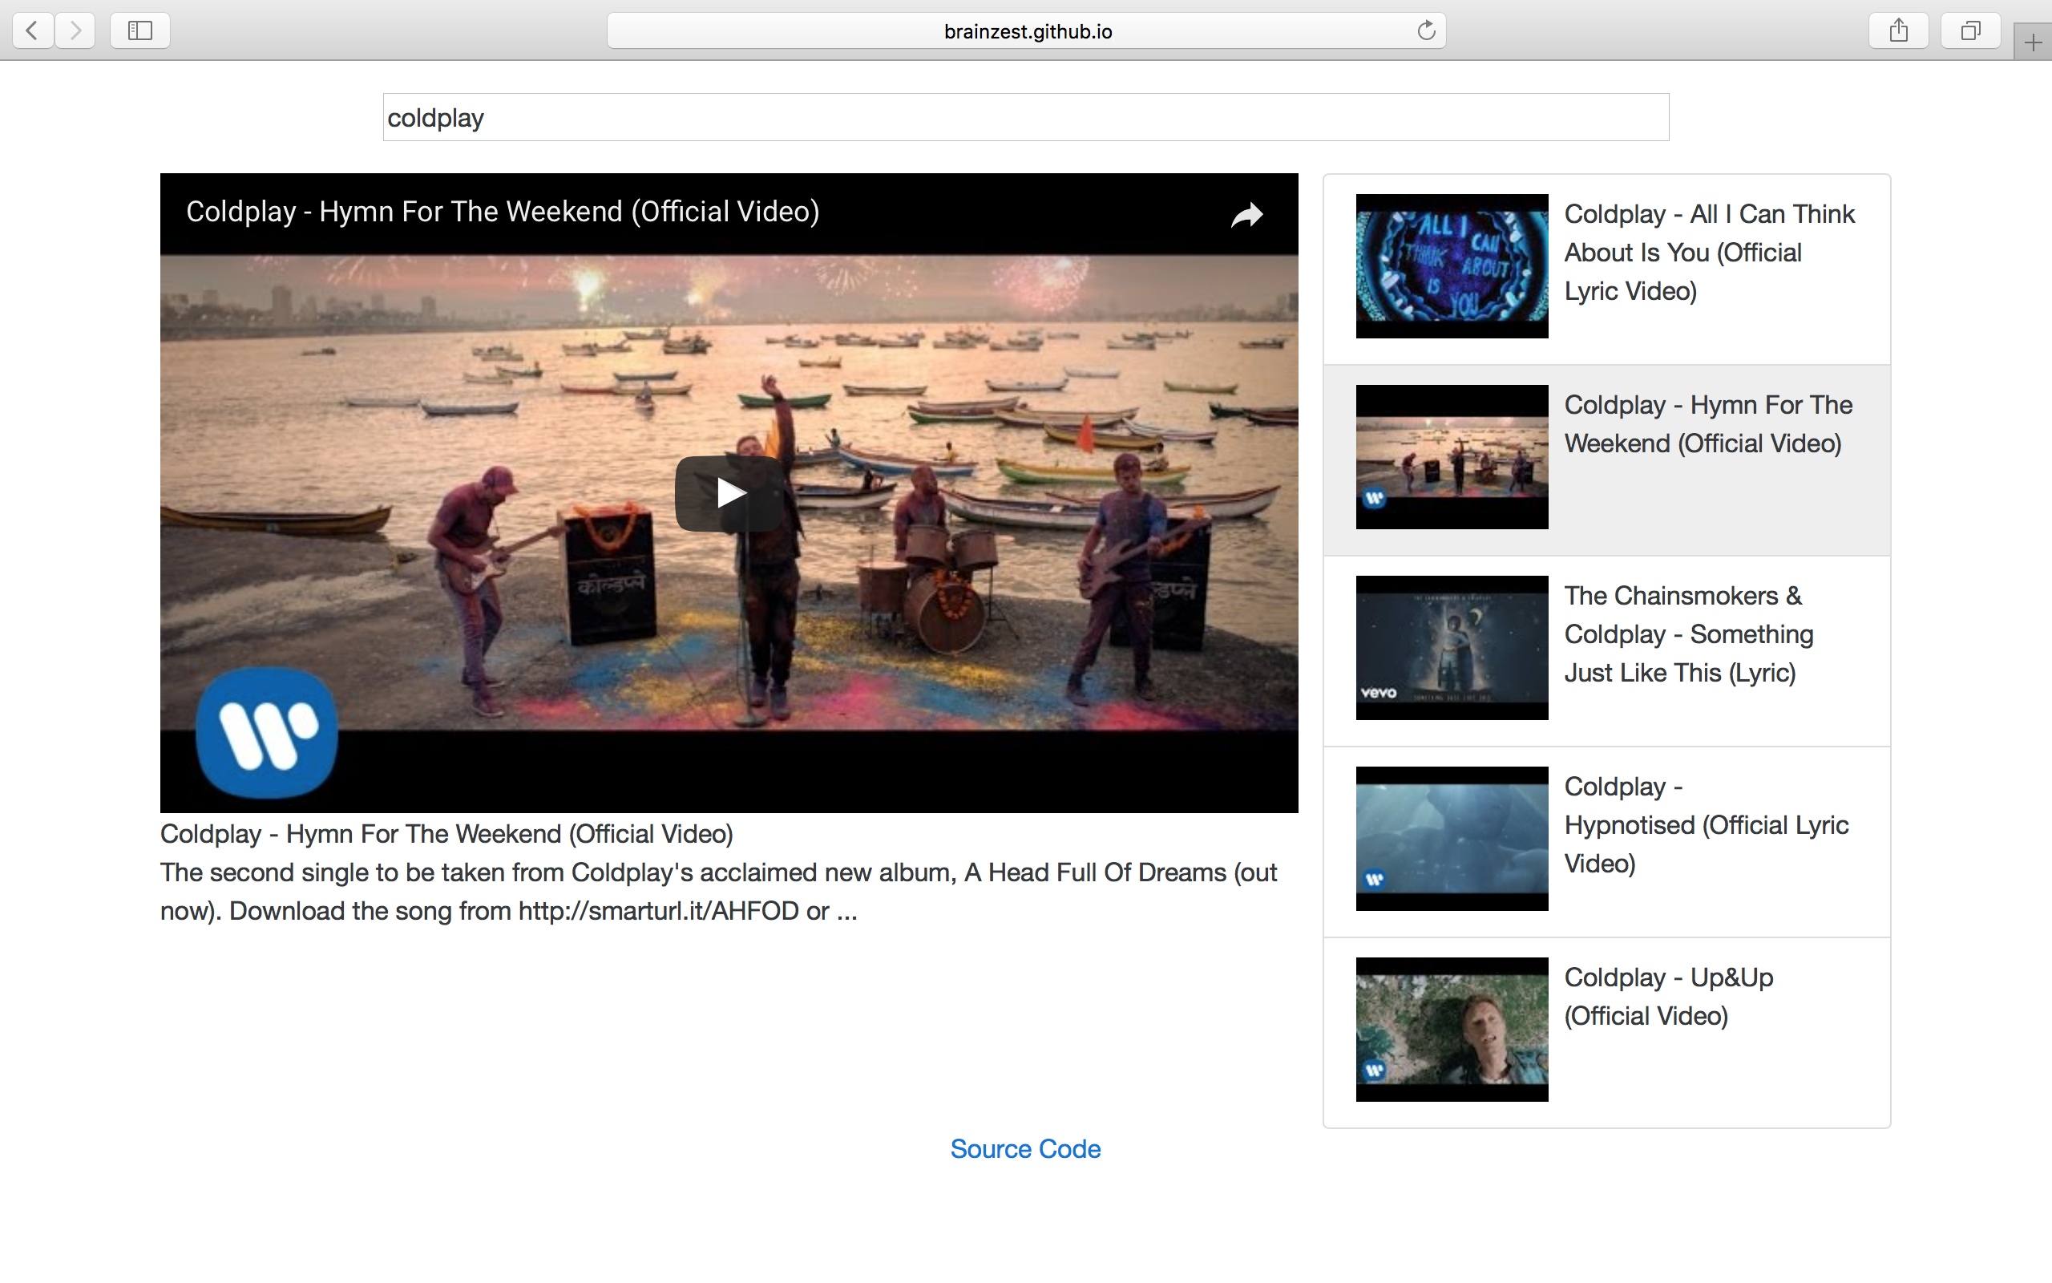The image size is (2052, 1283).
Task: Reload the page using refresh icon
Action: (x=1426, y=30)
